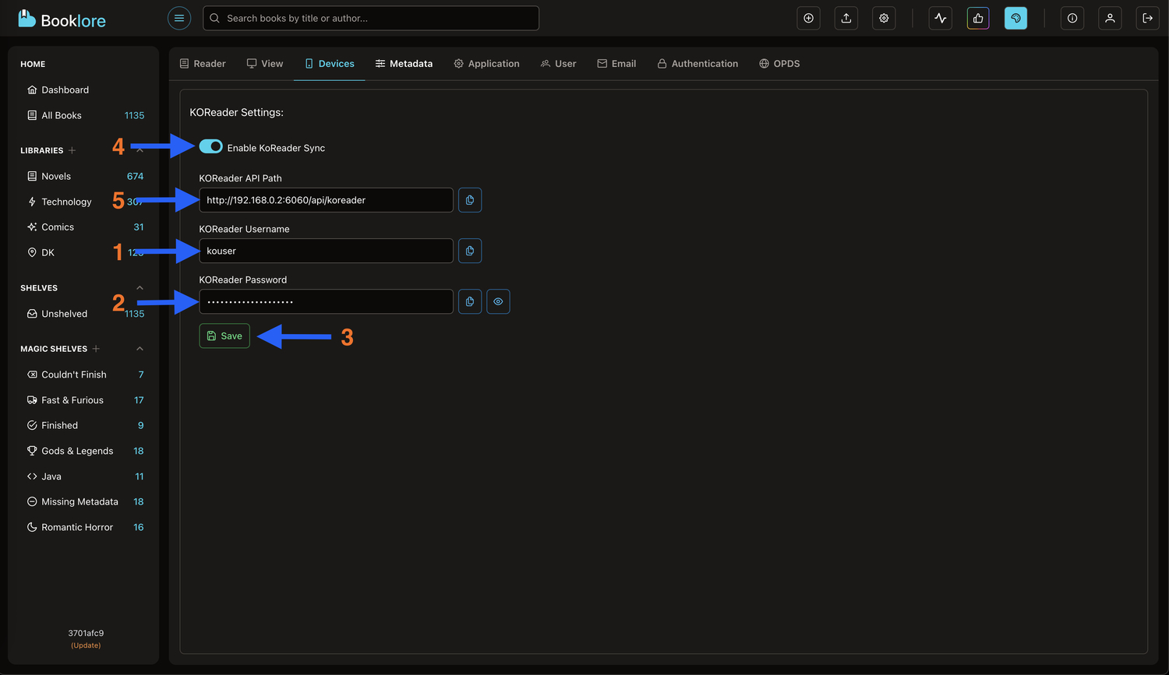Collapse the Shelves section chevron
Image resolution: width=1169 pixels, height=675 pixels.
pos(140,288)
